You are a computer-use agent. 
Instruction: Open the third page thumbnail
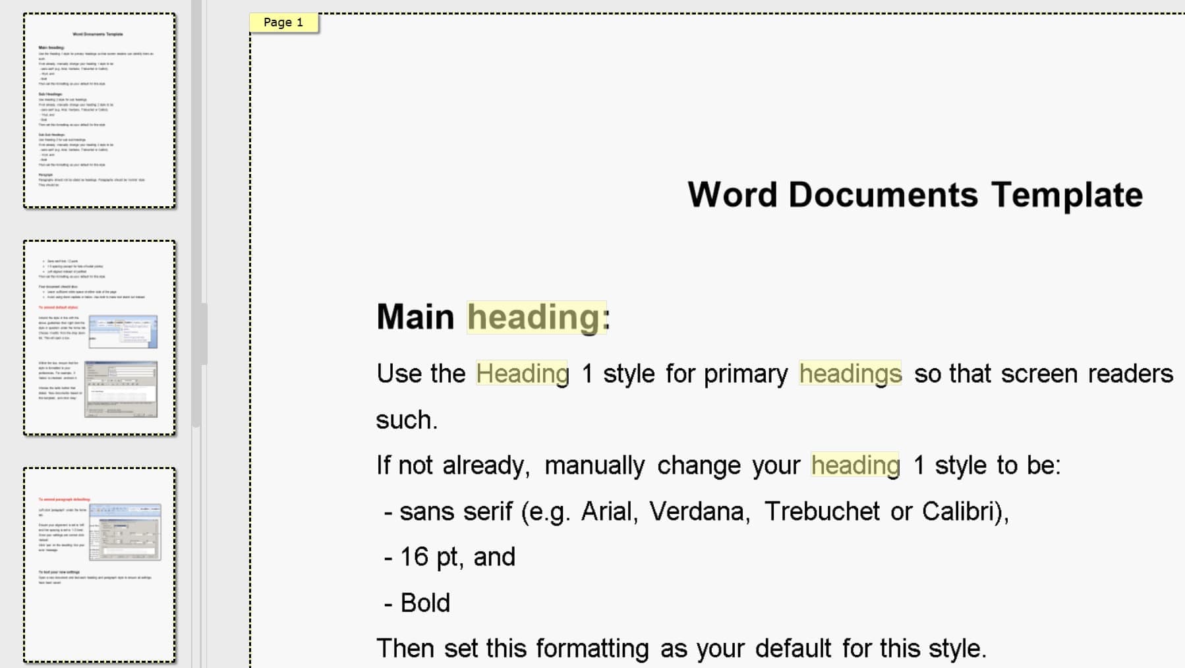[x=99, y=563]
